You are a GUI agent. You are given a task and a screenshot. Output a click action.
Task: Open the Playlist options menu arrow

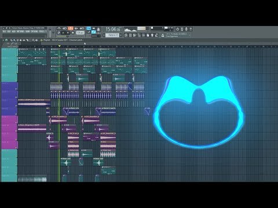click(3, 40)
